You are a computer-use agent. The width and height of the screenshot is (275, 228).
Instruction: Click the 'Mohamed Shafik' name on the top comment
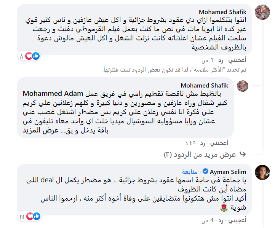pyautogui.click(x=227, y=12)
